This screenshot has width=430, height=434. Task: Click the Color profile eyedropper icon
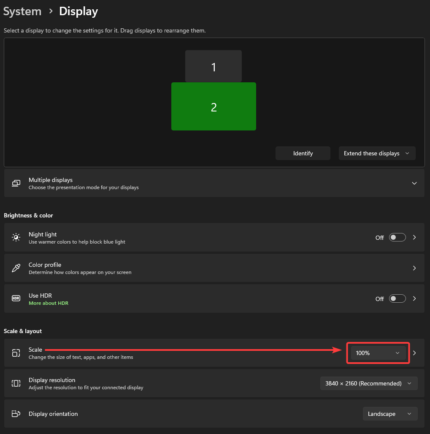click(x=16, y=268)
